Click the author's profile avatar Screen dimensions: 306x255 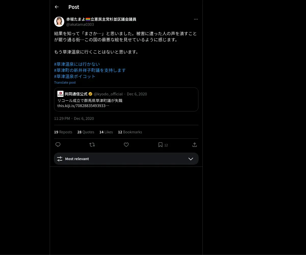(x=59, y=22)
